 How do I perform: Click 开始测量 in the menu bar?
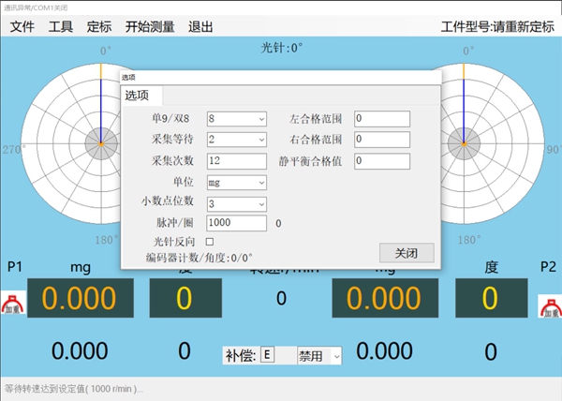click(150, 27)
